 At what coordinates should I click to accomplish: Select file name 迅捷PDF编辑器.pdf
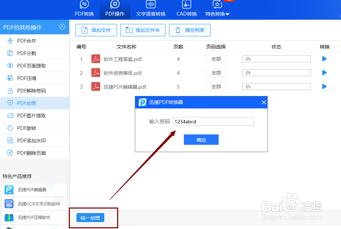point(125,87)
